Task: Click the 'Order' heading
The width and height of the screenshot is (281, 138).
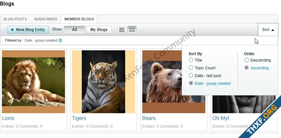Action: 249,54
